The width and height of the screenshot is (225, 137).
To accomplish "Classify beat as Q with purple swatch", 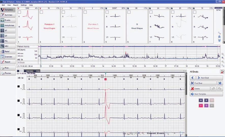I will [x=206, y=105].
